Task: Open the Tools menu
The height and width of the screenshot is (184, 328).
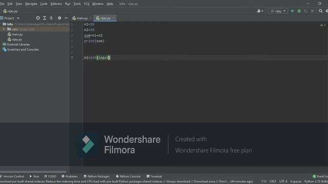Action: 77,4
